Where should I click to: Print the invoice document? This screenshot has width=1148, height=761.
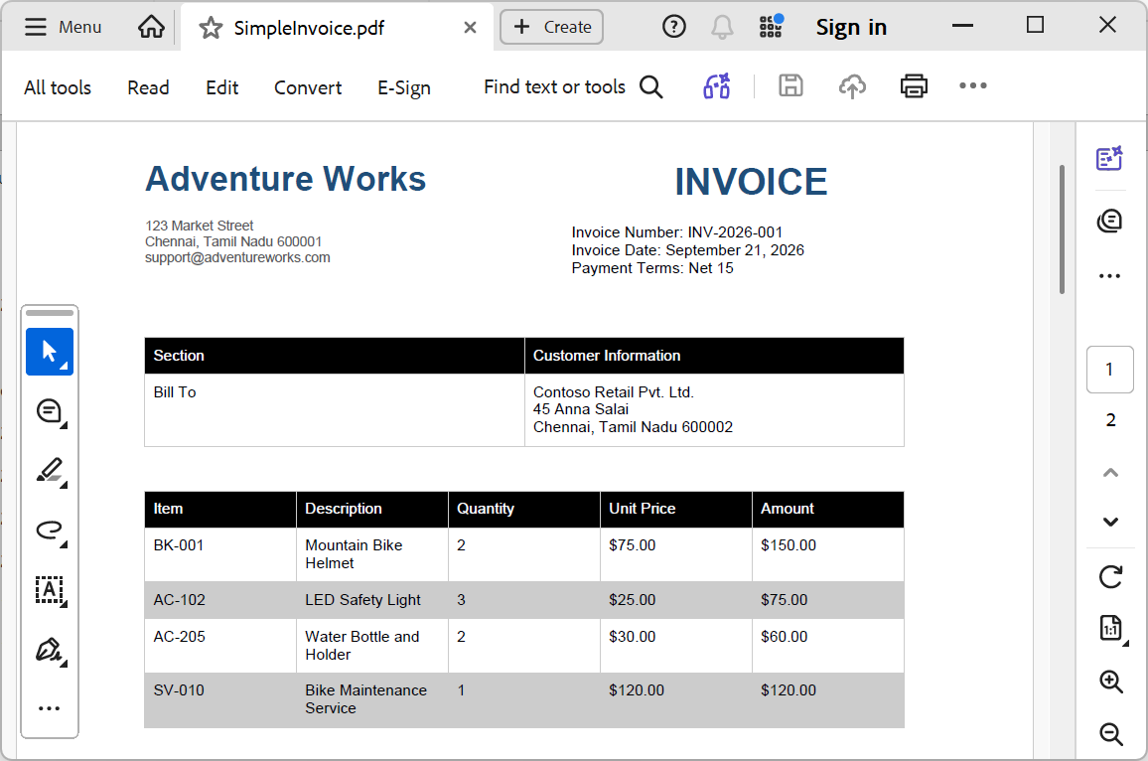click(x=914, y=85)
